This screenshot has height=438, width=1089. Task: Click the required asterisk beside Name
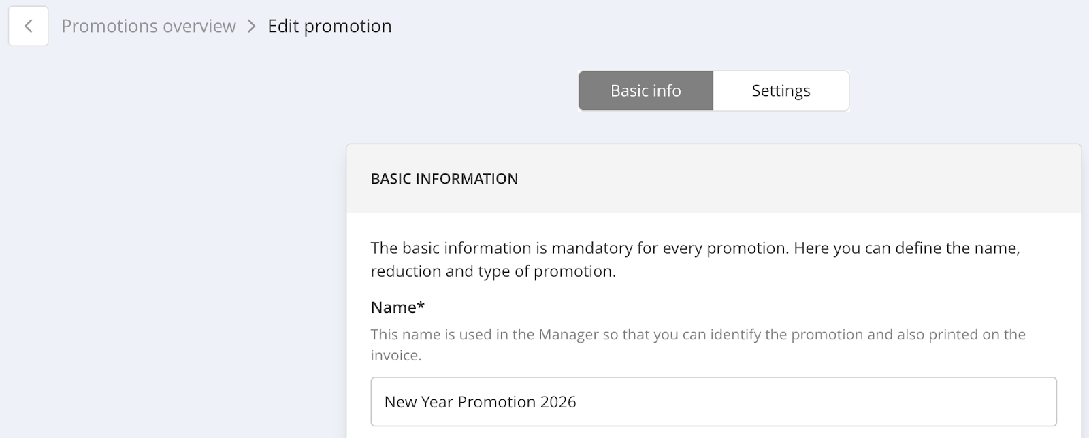[x=421, y=306]
